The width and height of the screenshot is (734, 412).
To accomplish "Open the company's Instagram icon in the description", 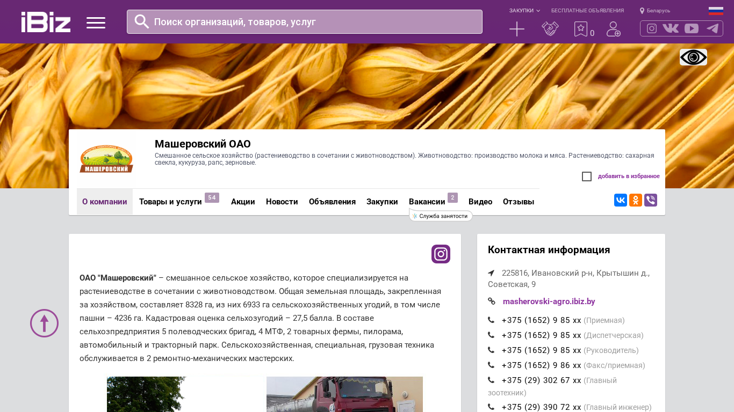I will point(441,254).
